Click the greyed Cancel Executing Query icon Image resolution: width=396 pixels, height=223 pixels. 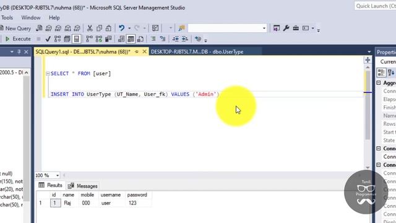click(38, 39)
